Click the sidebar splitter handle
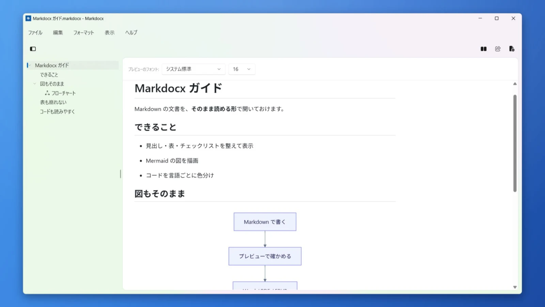 click(x=121, y=174)
